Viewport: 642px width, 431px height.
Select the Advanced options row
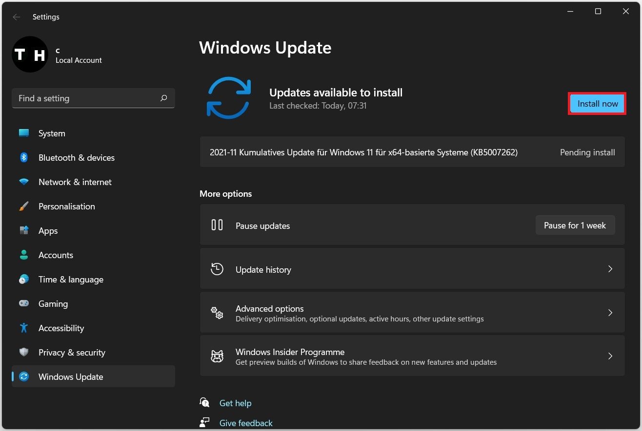(412, 313)
